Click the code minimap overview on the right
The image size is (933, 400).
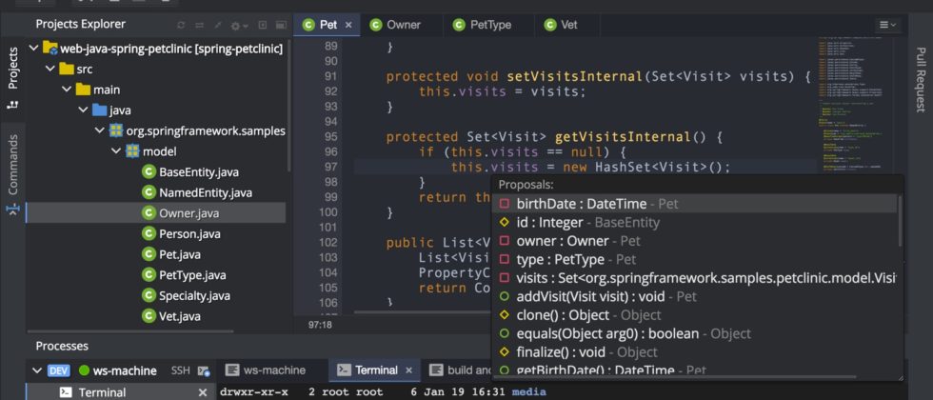click(853, 95)
